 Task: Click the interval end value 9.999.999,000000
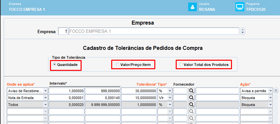(103, 105)
